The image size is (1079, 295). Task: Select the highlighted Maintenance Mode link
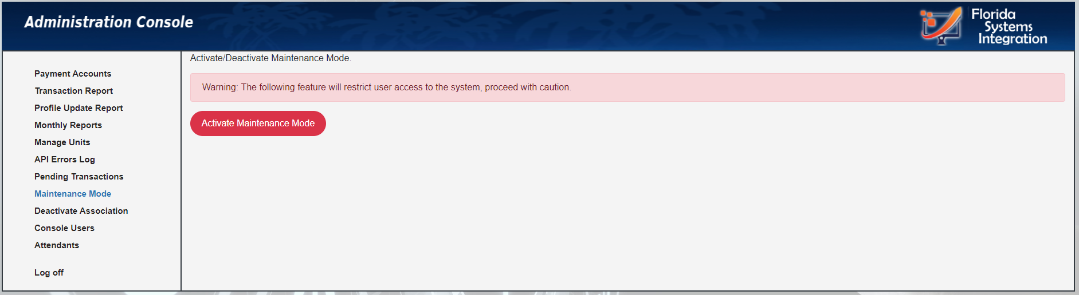[x=73, y=194]
